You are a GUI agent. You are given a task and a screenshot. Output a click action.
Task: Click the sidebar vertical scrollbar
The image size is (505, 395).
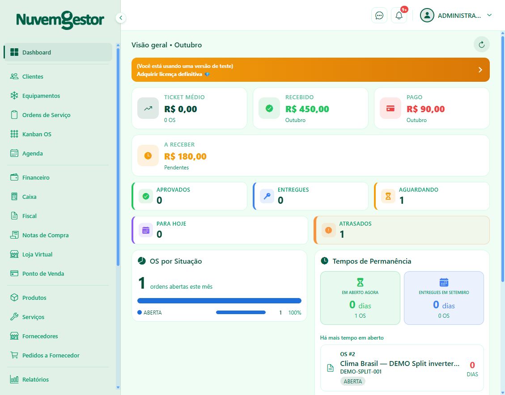118,157
